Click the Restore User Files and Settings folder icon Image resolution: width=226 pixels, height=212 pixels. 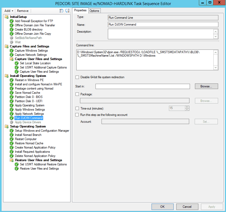(x=12, y=160)
